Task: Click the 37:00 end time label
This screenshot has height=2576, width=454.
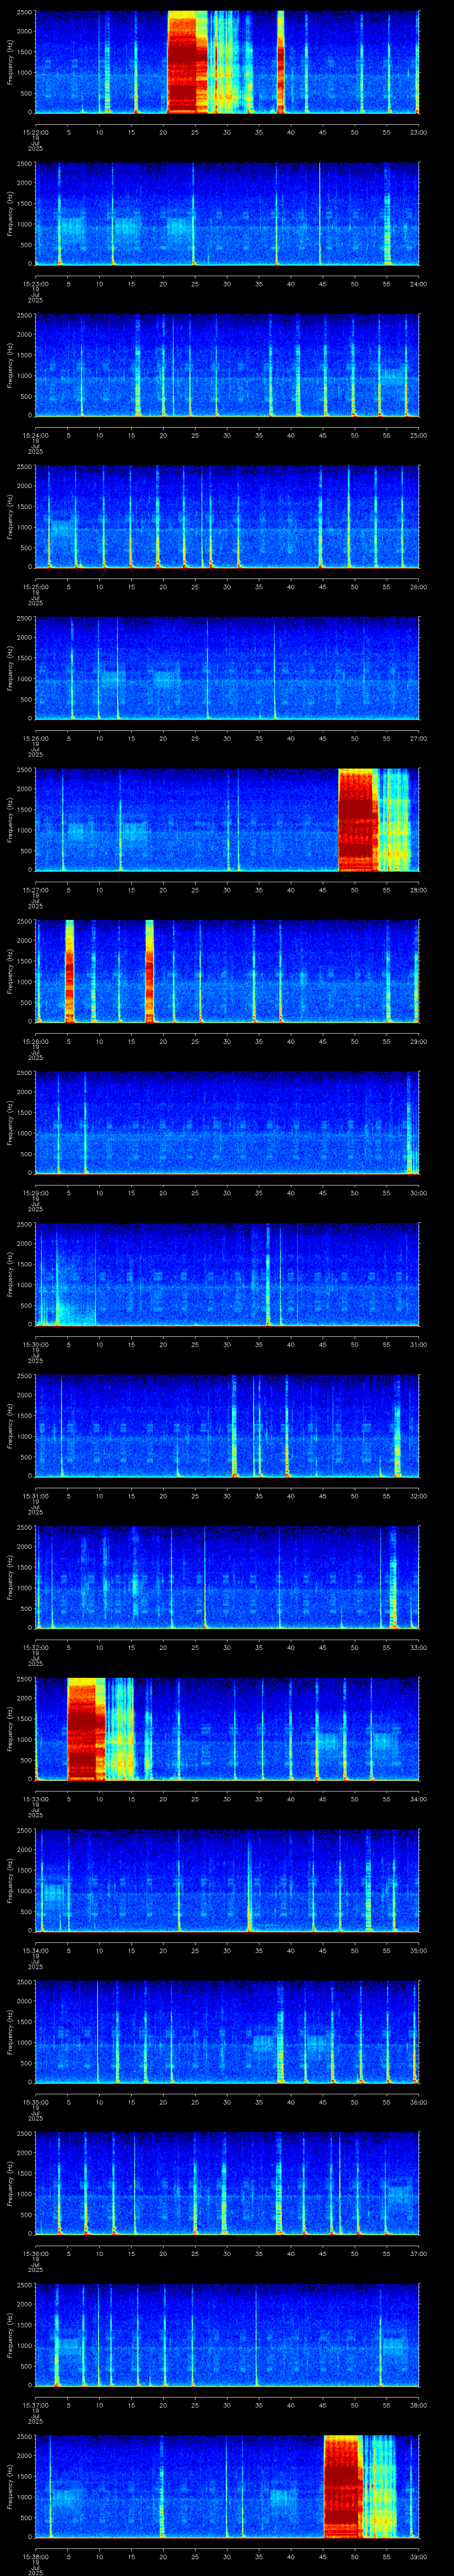Action: point(418,2253)
